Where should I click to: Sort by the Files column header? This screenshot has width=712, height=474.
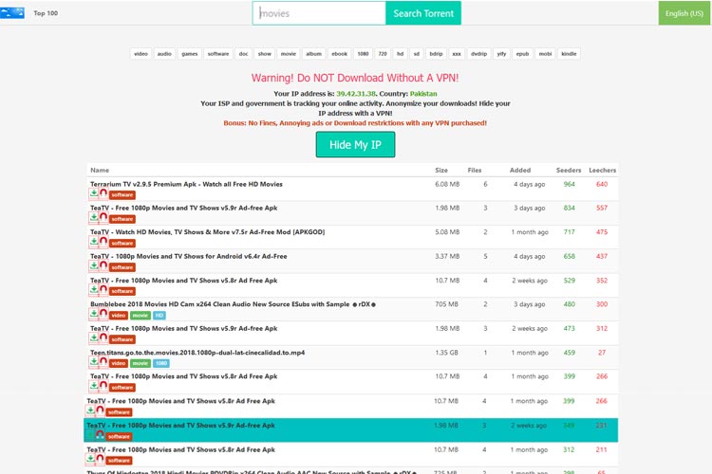tap(475, 170)
